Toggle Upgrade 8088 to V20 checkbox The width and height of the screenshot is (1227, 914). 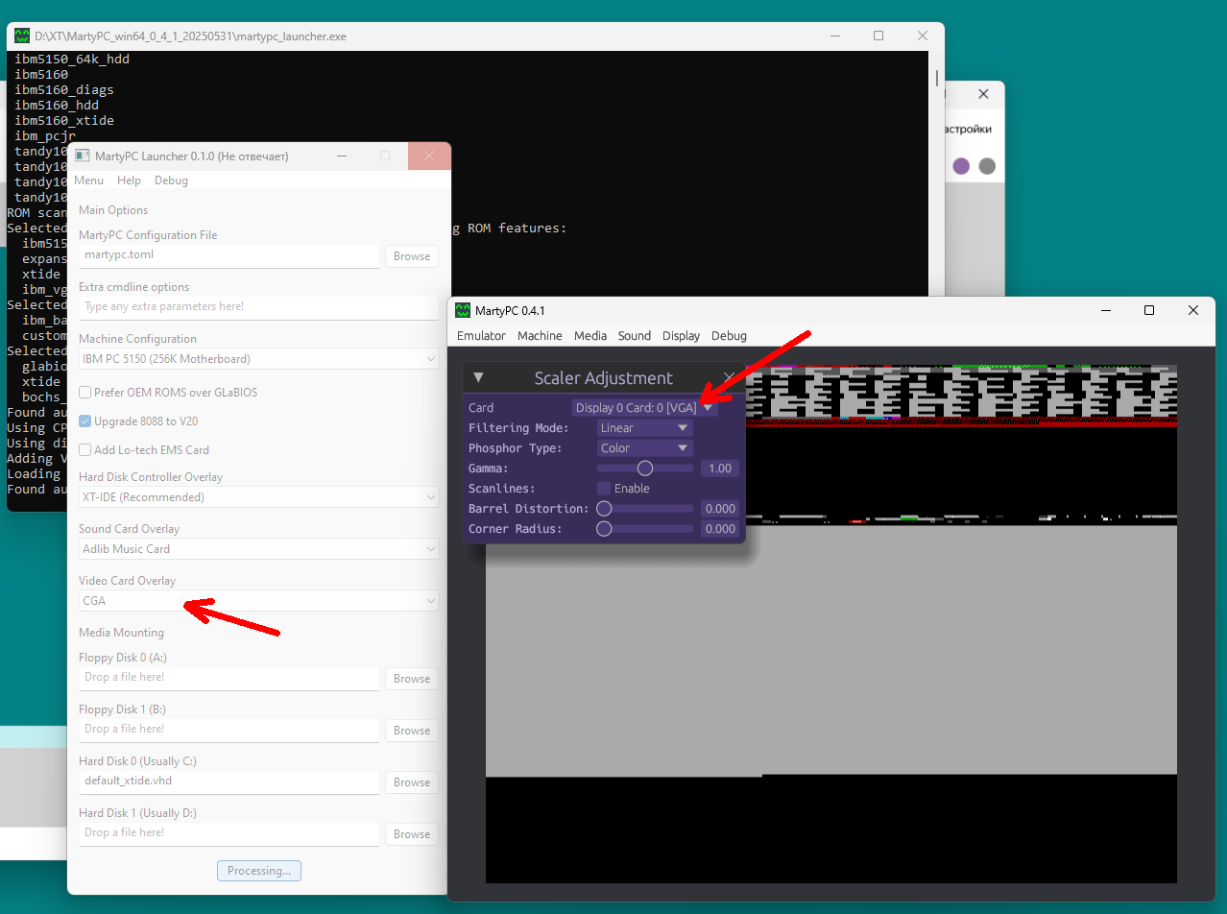85,421
